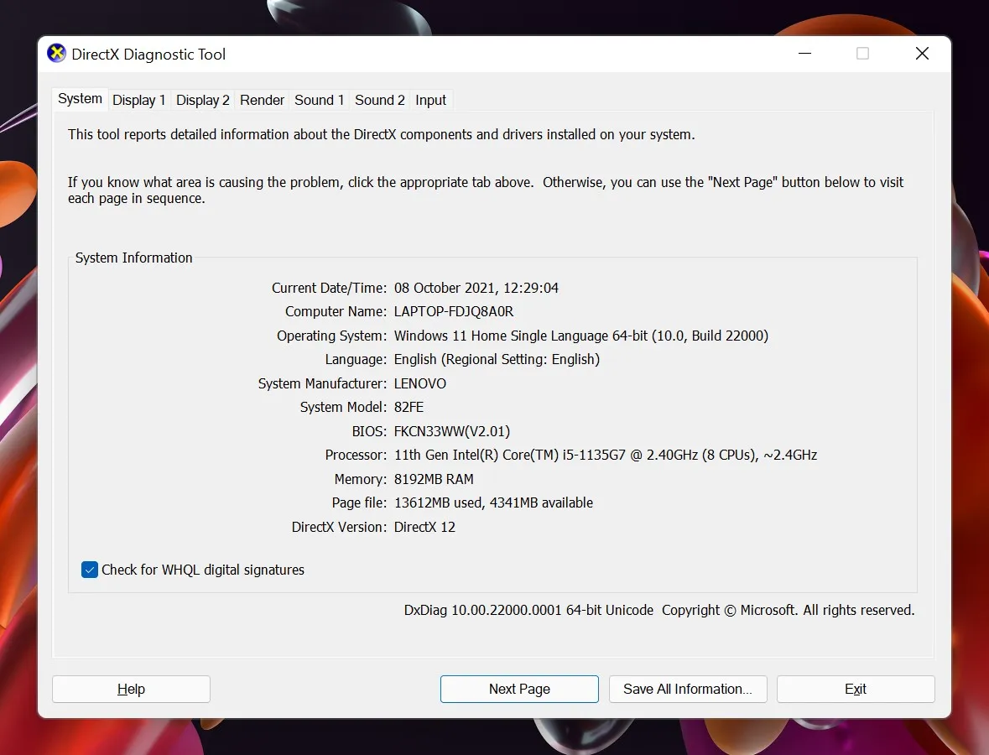Switch to the Display 1 tab
Screen dimensions: 989x755
tap(138, 100)
